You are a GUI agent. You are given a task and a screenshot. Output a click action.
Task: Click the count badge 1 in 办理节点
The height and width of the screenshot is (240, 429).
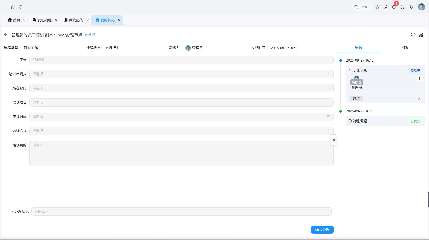(x=419, y=78)
